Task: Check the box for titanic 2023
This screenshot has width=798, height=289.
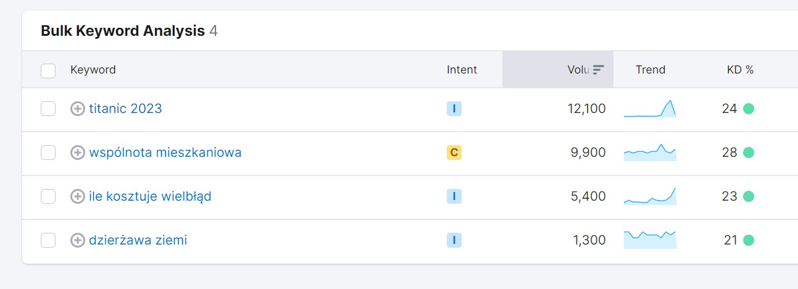Action: [x=48, y=109]
